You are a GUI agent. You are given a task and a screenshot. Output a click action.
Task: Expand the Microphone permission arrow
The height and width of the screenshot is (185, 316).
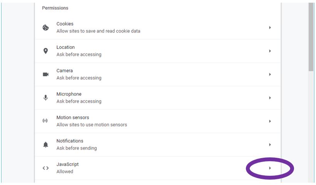[270, 98]
